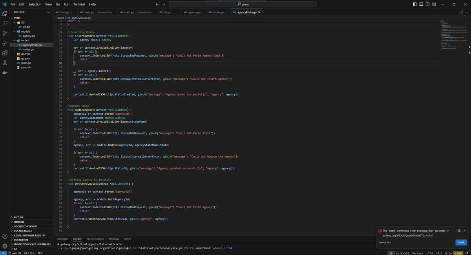Click the Go Forward navigation arrow

click(x=164, y=4)
